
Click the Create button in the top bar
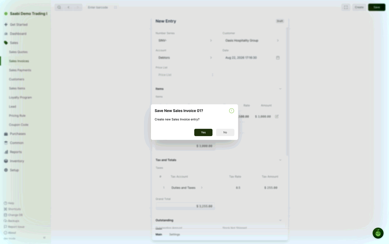tap(359, 7)
